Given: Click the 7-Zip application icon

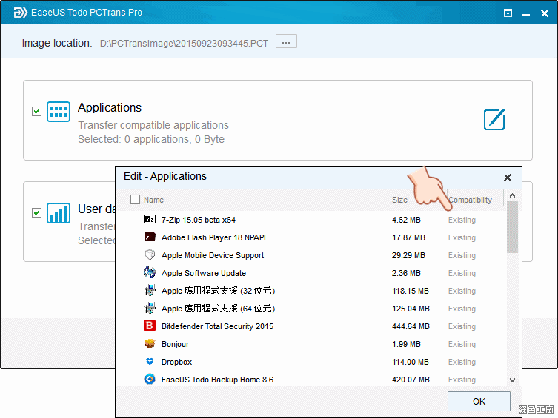Looking at the screenshot, I should 150,219.
